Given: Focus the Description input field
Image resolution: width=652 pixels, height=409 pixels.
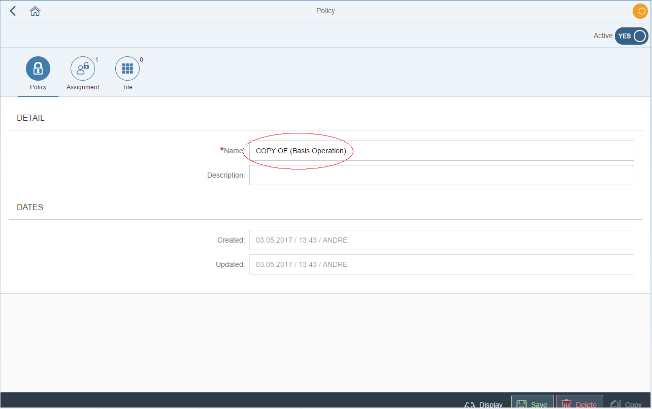Looking at the screenshot, I should pos(441,175).
